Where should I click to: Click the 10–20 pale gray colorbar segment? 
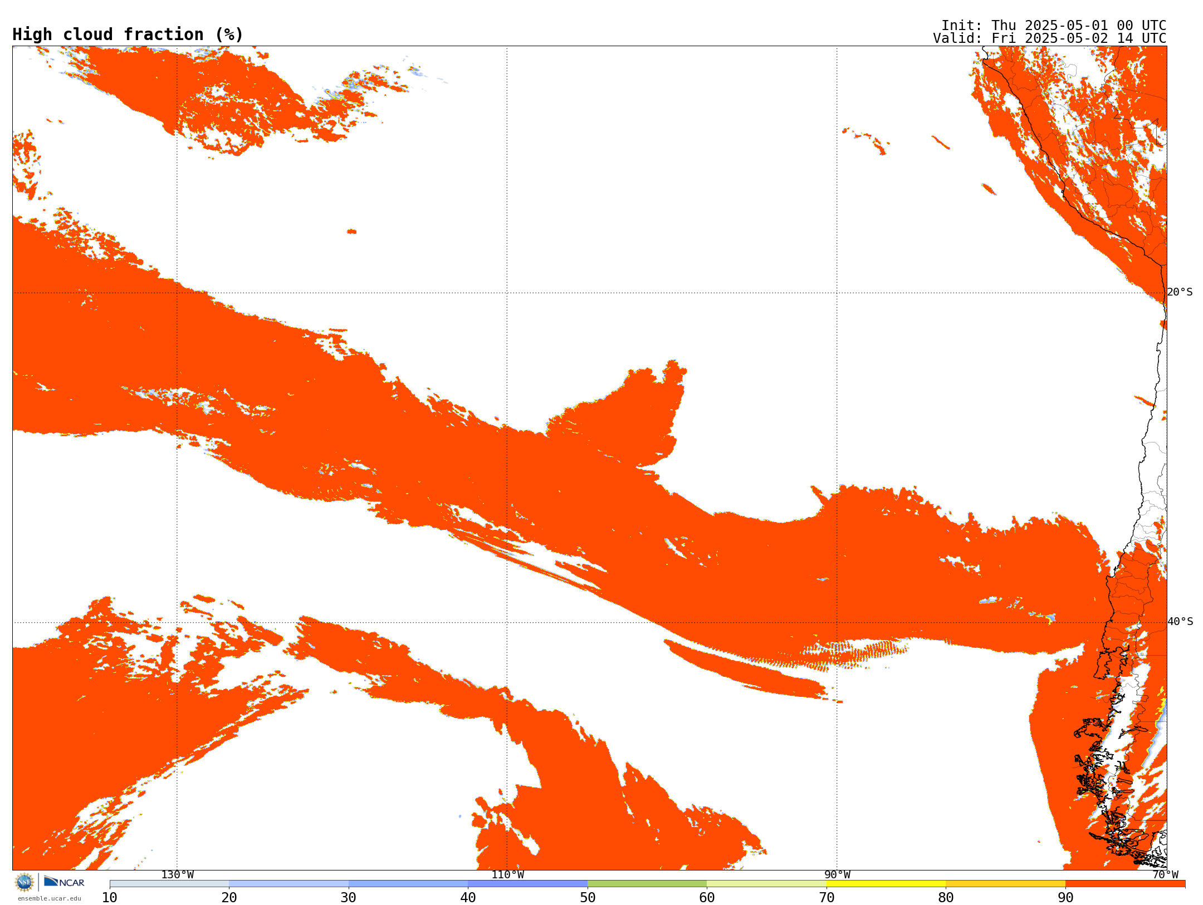click(169, 884)
